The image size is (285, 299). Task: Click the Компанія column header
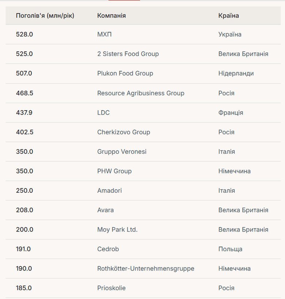111,16
